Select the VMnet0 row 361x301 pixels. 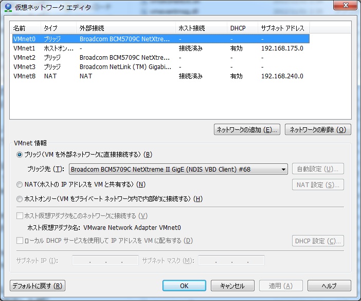click(x=160, y=39)
